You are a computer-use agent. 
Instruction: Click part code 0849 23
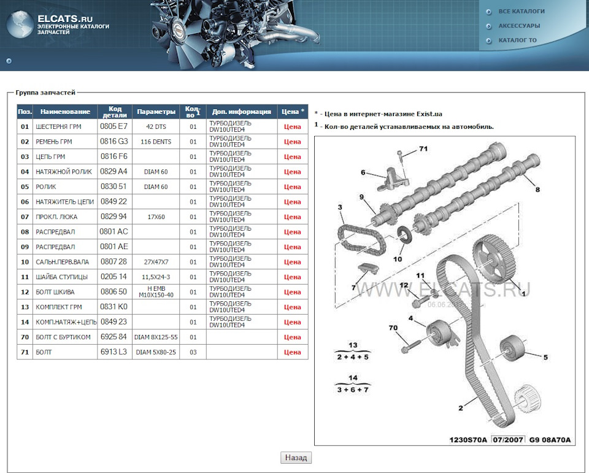tap(114, 321)
